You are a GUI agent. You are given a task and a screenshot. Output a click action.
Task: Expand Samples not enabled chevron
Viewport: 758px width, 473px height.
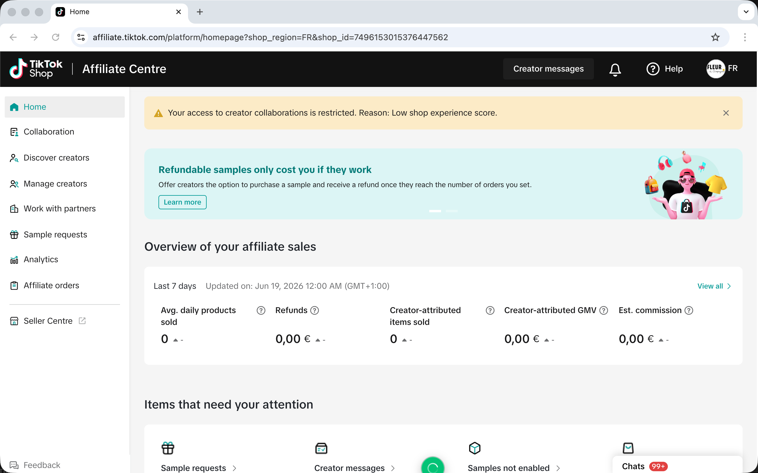[558, 468]
